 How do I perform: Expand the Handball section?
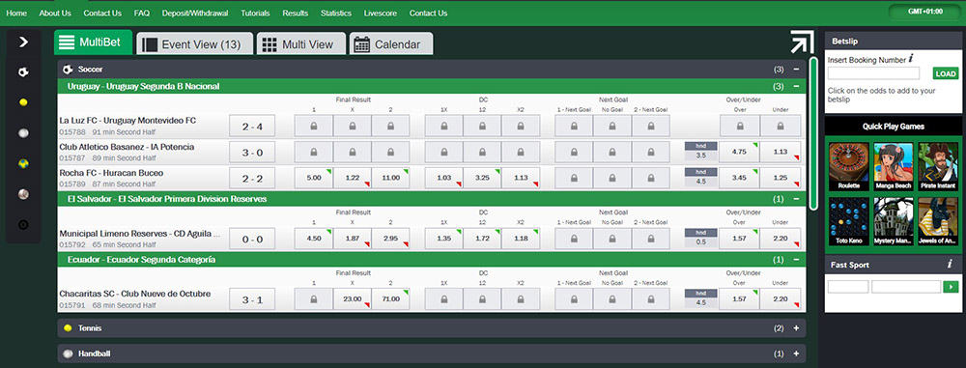coord(797,354)
